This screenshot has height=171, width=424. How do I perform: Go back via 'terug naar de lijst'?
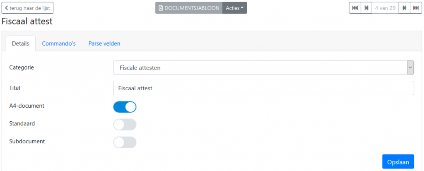(28, 8)
